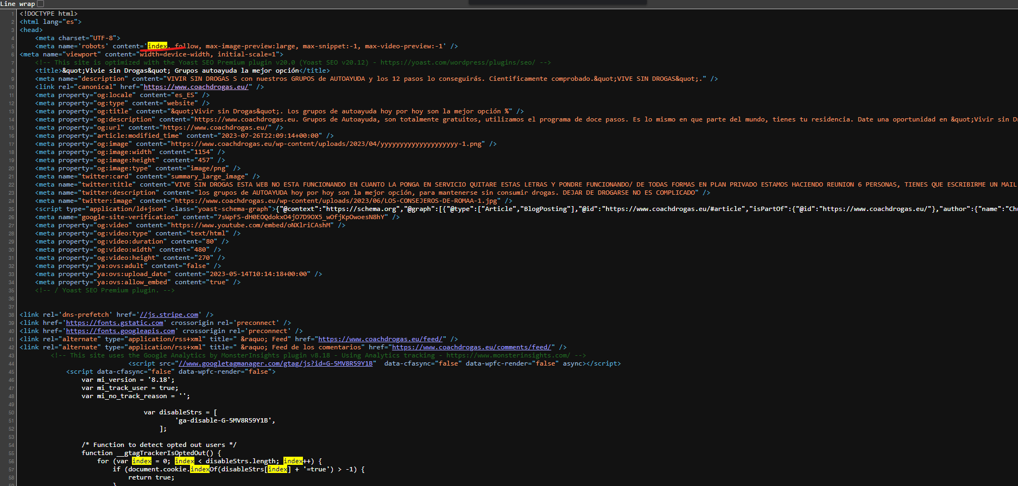
Task: Click the og:video:duration 80 line
Action: [x=132, y=241]
